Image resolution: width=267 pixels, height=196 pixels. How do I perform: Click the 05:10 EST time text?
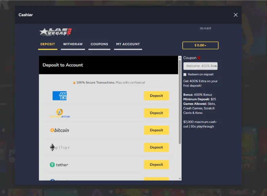click(205, 29)
